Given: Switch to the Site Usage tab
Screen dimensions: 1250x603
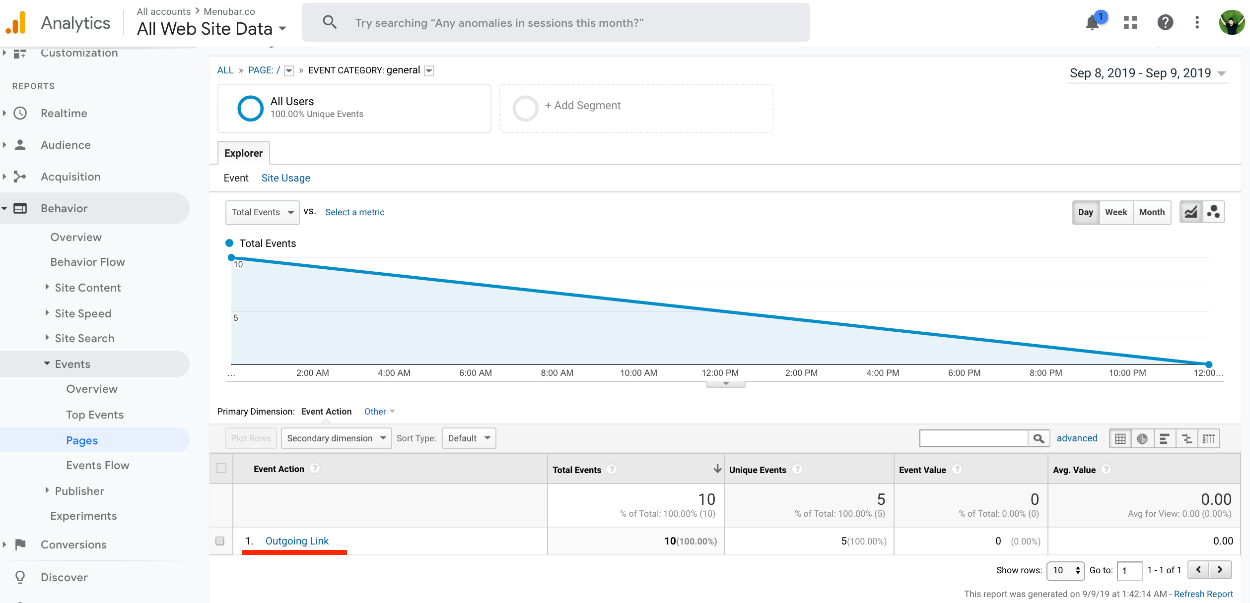Looking at the screenshot, I should 285,178.
